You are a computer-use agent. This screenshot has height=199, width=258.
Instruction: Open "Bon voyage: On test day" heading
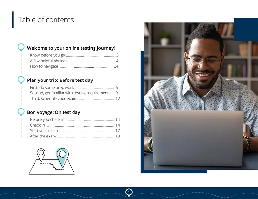tap(54, 112)
